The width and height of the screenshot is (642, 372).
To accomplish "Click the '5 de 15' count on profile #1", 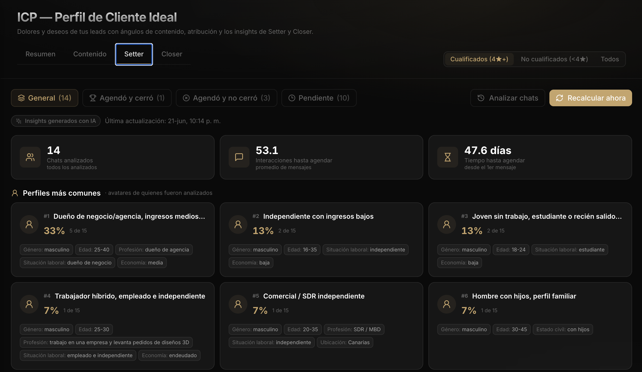I will pos(78,231).
